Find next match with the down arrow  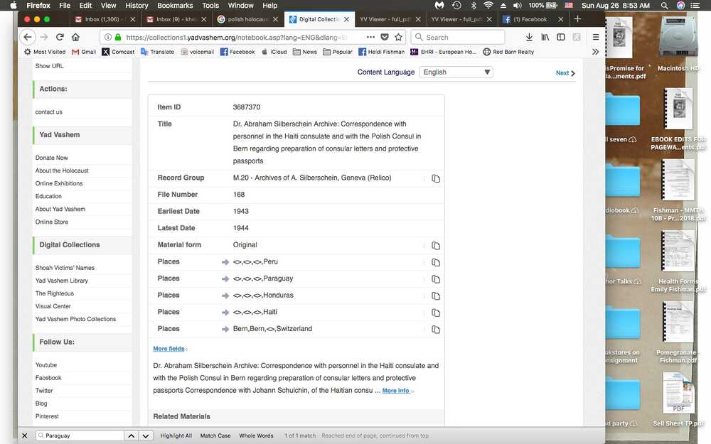[x=146, y=435]
